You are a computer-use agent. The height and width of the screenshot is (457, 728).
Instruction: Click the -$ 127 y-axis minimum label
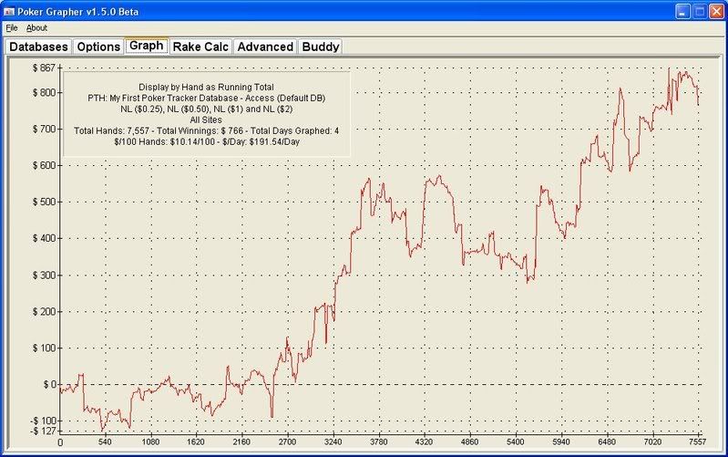click(42, 431)
